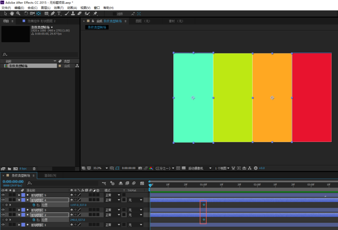The height and width of the screenshot is (230, 338).
Task: Select the Unified Camera tool
Action: tap(33, 13)
